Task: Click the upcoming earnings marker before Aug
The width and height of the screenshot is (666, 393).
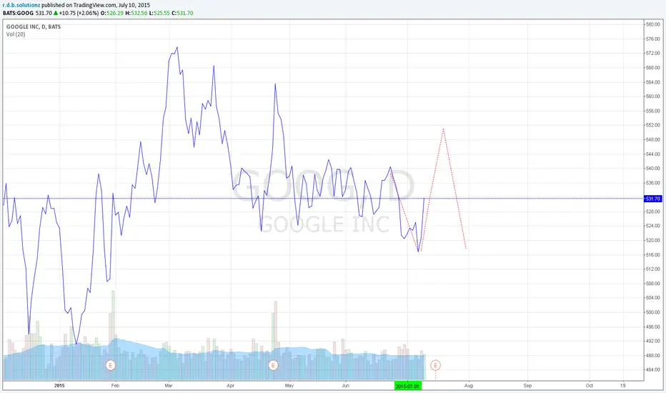Action: pos(435,365)
